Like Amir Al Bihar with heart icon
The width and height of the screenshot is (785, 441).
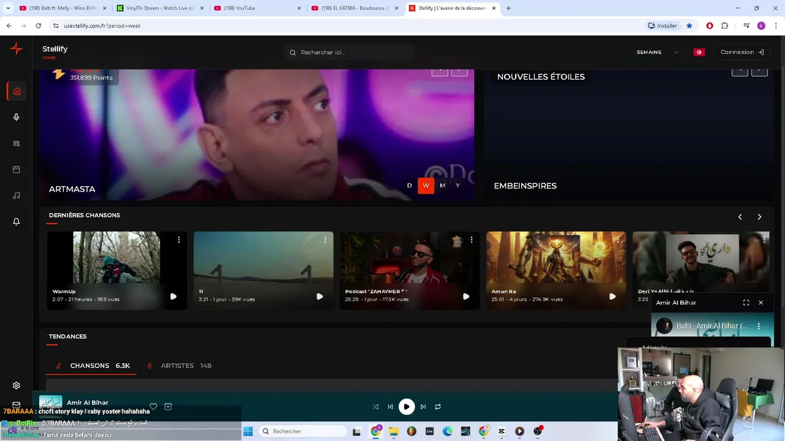[153, 406]
